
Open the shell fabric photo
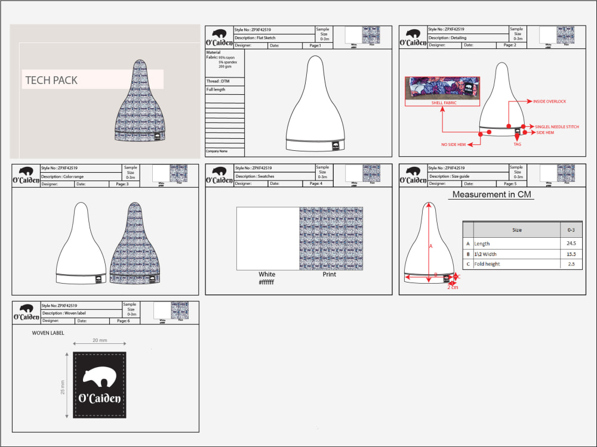(x=442, y=88)
